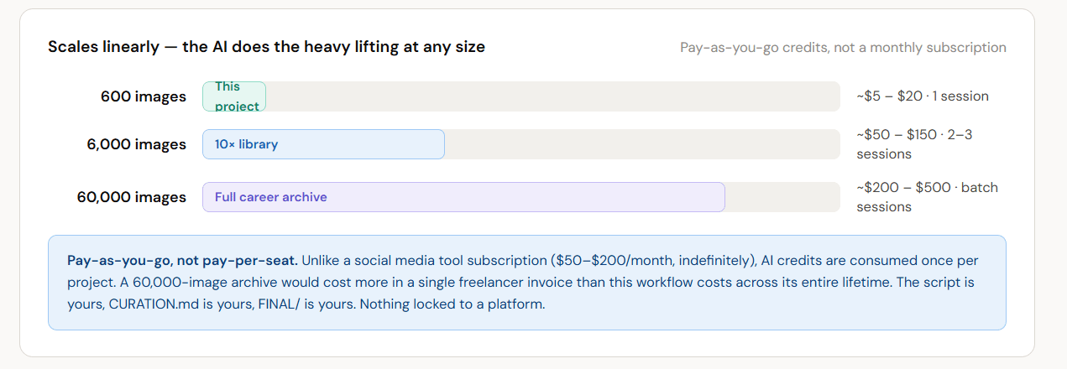Click the '~$5 – $20 · 1 session' cost text
This screenshot has height=369, width=1067.
point(923,96)
